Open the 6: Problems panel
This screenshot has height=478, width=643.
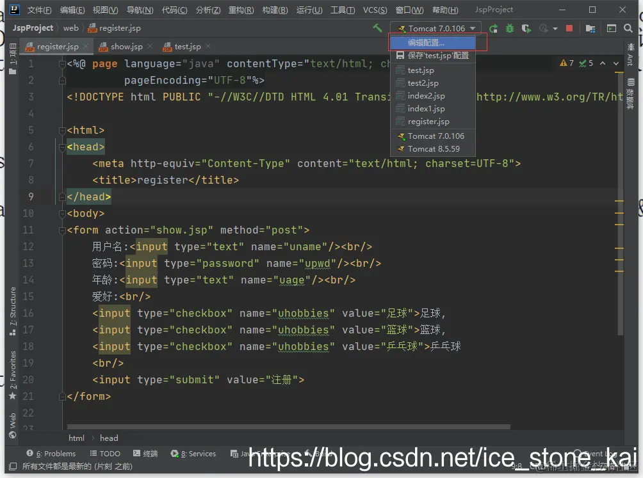(51, 454)
